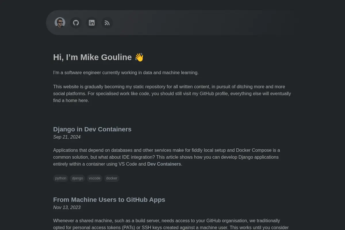Screen dimensions: 345x230
Task: Click the paragraph about static repository website
Action: (172, 94)
